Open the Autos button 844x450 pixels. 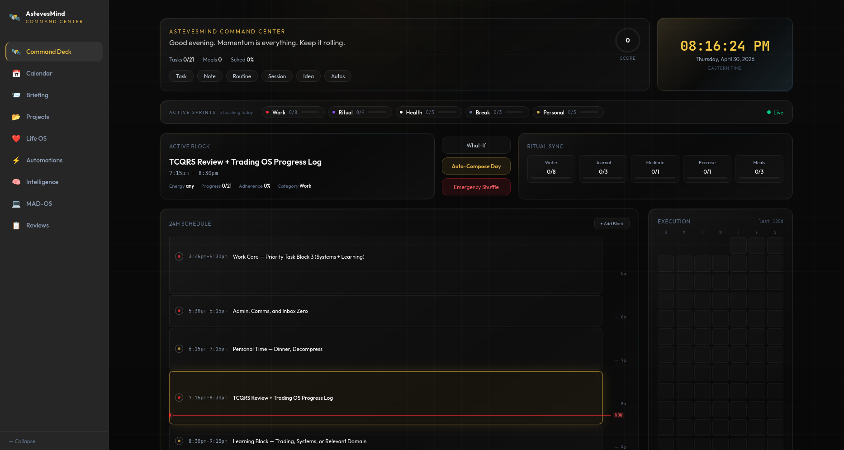[x=338, y=76]
